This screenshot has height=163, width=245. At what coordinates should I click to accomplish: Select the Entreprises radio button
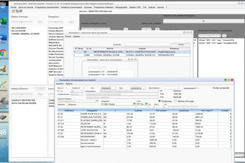pyautogui.click(x=159, y=101)
